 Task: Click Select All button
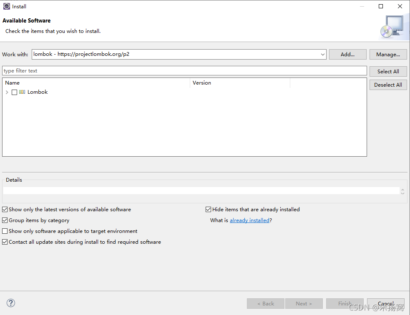tap(388, 71)
